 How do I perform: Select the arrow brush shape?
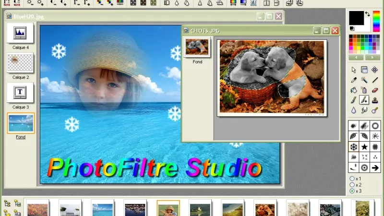tap(375, 168)
